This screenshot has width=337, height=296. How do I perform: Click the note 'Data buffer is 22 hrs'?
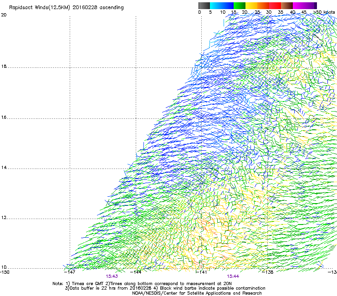click(x=91, y=288)
